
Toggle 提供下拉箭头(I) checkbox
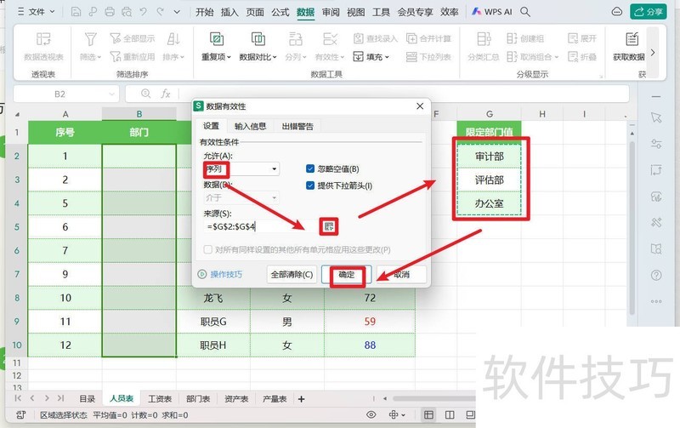coord(310,185)
